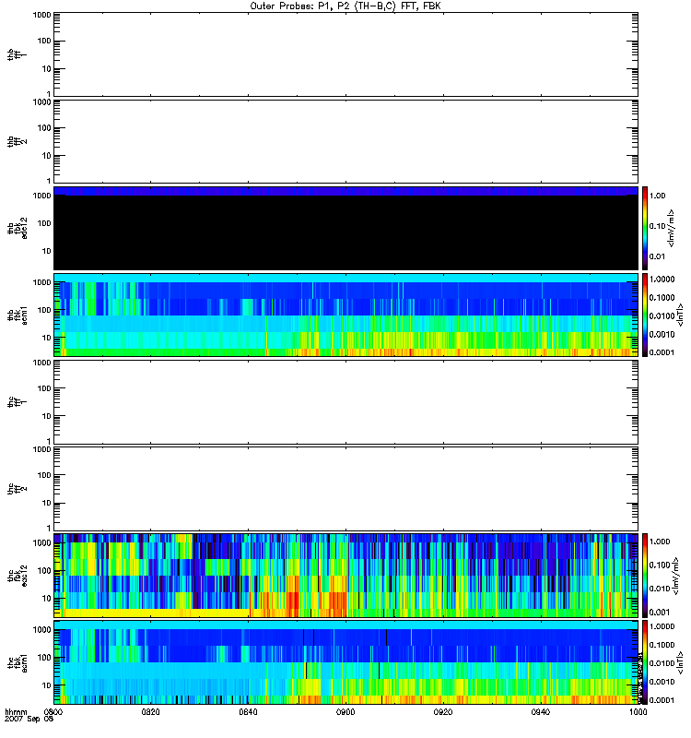This screenshot has height=738, width=691.
Task: Click the '0.0001' value on thb scm1 colorbar
Action: 662,352
